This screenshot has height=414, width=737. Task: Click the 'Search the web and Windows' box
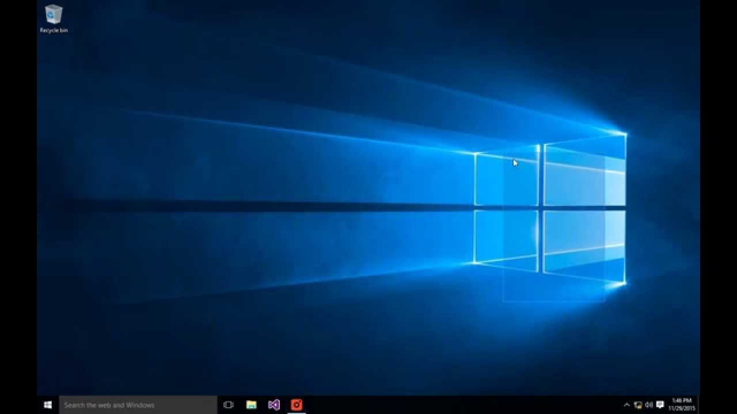point(138,405)
